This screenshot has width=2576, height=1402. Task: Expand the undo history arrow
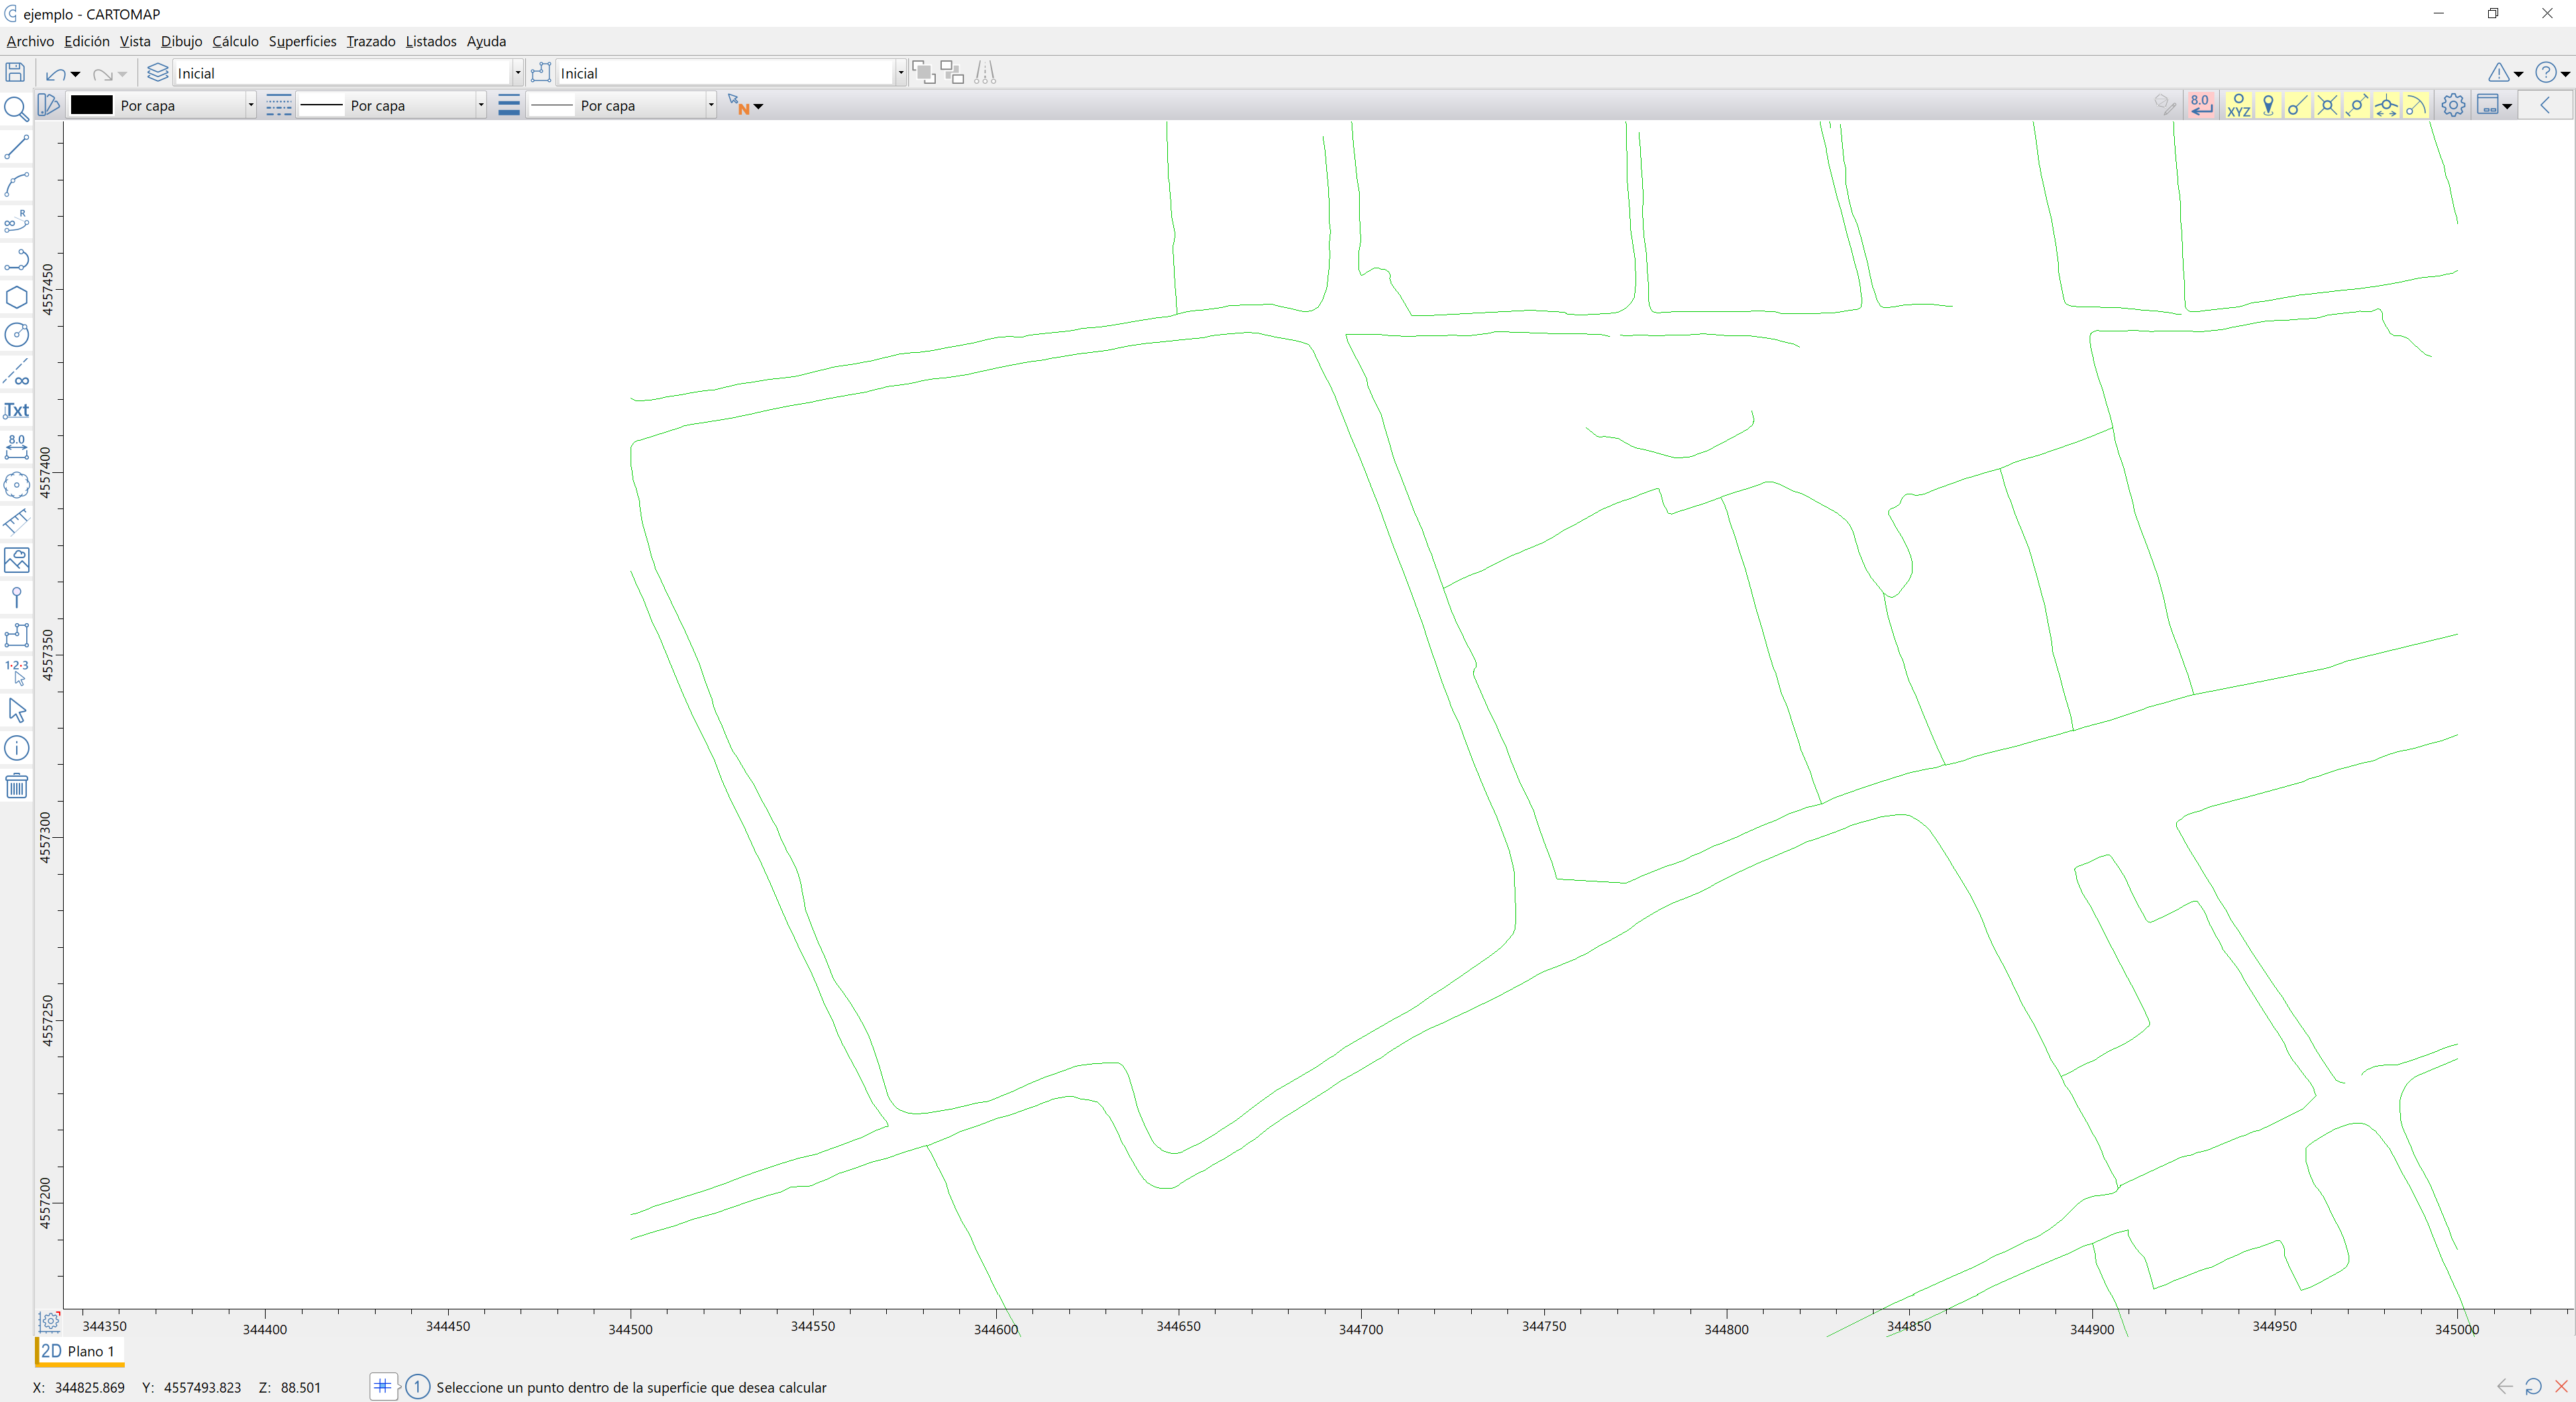pos(76,74)
